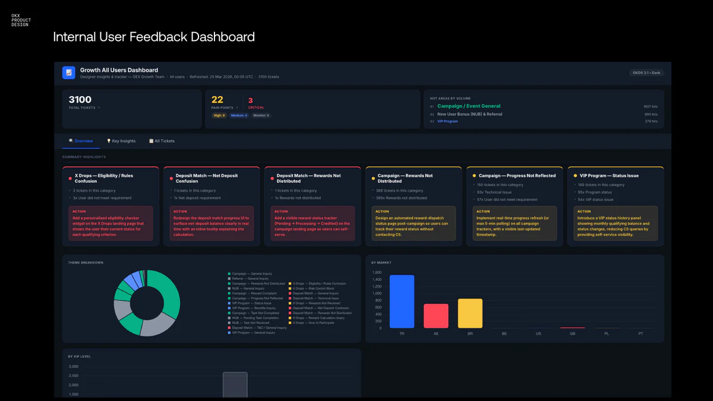Image resolution: width=713 pixels, height=401 pixels.
Task: Click legend swatch for Referral — General Inquiry
Action: point(229,279)
